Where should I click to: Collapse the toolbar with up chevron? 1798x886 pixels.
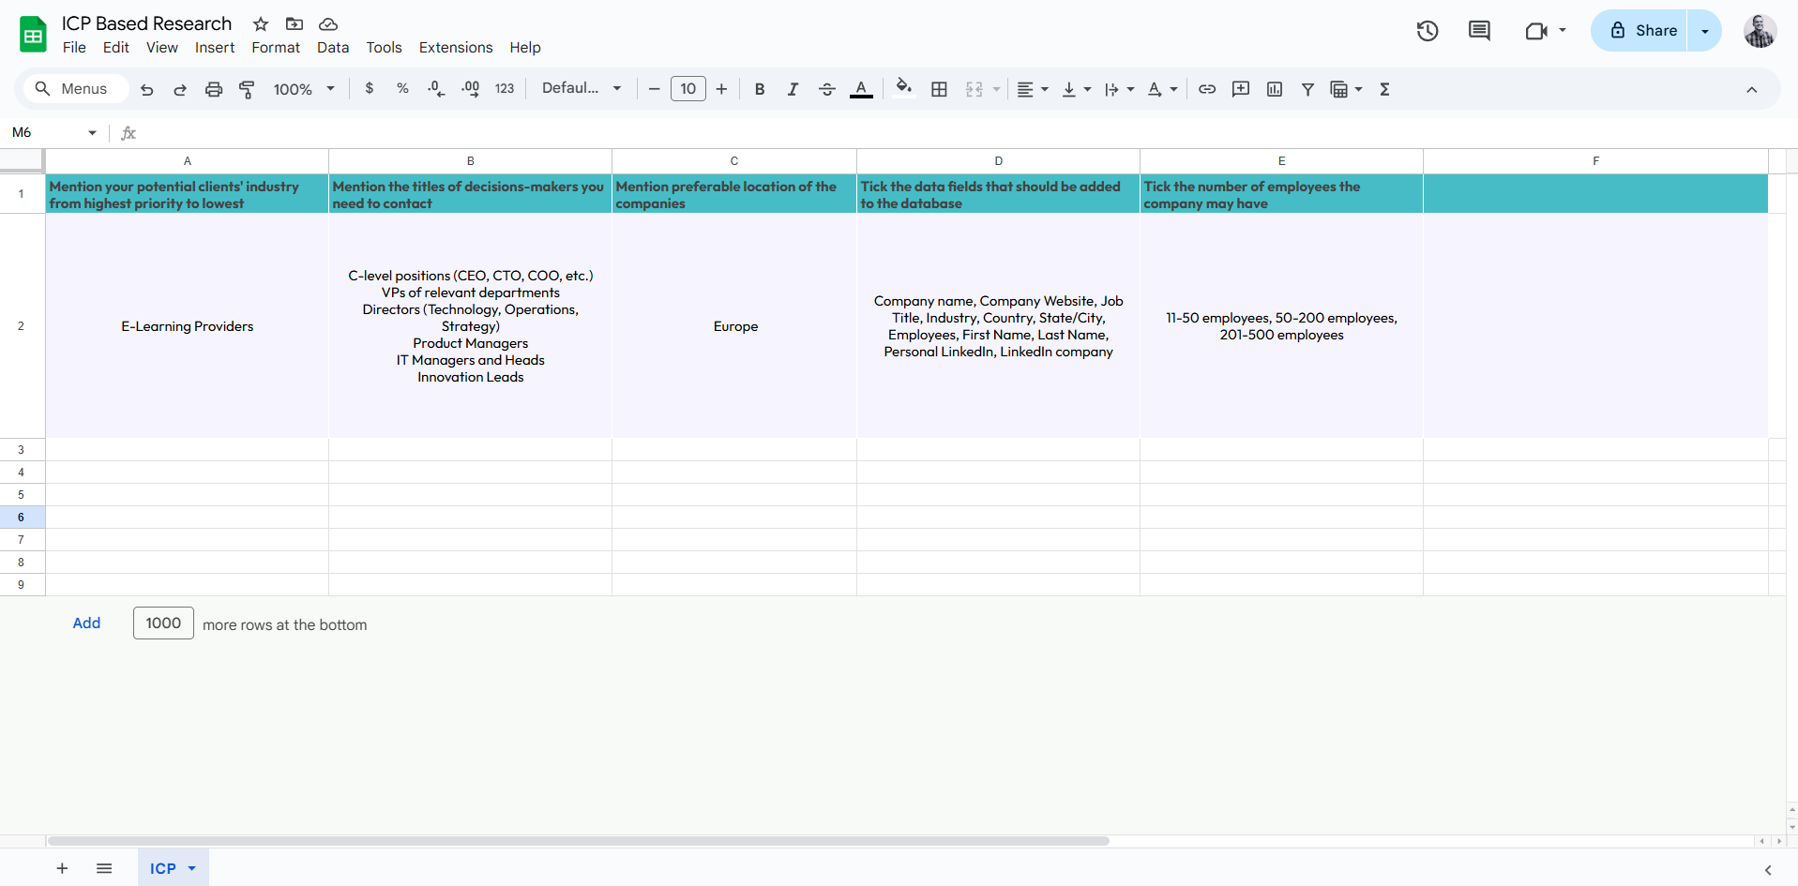(x=1751, y=89)
